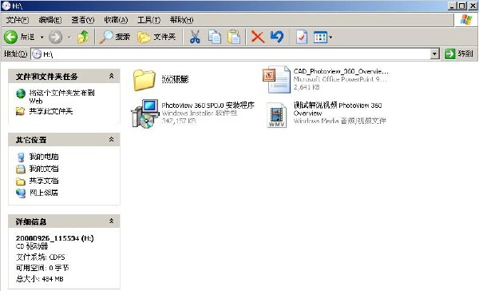Select the WMV video file icon

[x=276, y=115]
